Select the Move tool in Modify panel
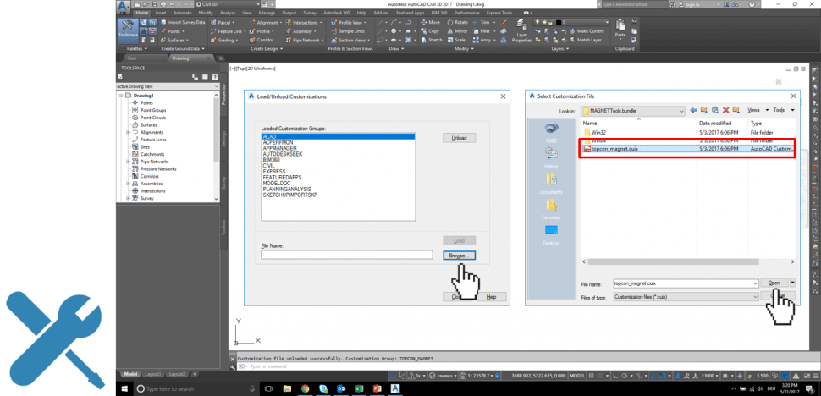 pyautogui.click(x=429, y=22)
